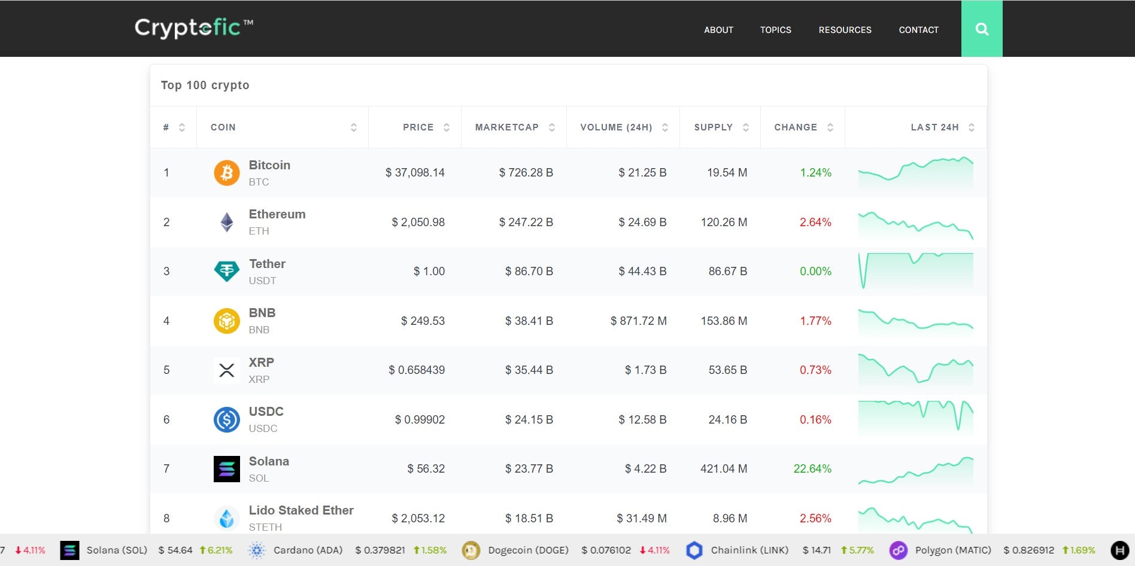Open the RESOURCES menu item
Screen dimensions: 1135x566
click(845, 29)
